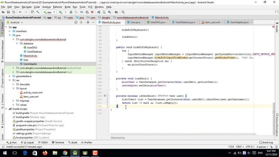Collapse the Gradle Scripts node
Image resolution: width=279 pixels, height=157 pixels.
(x=6, y=109)
